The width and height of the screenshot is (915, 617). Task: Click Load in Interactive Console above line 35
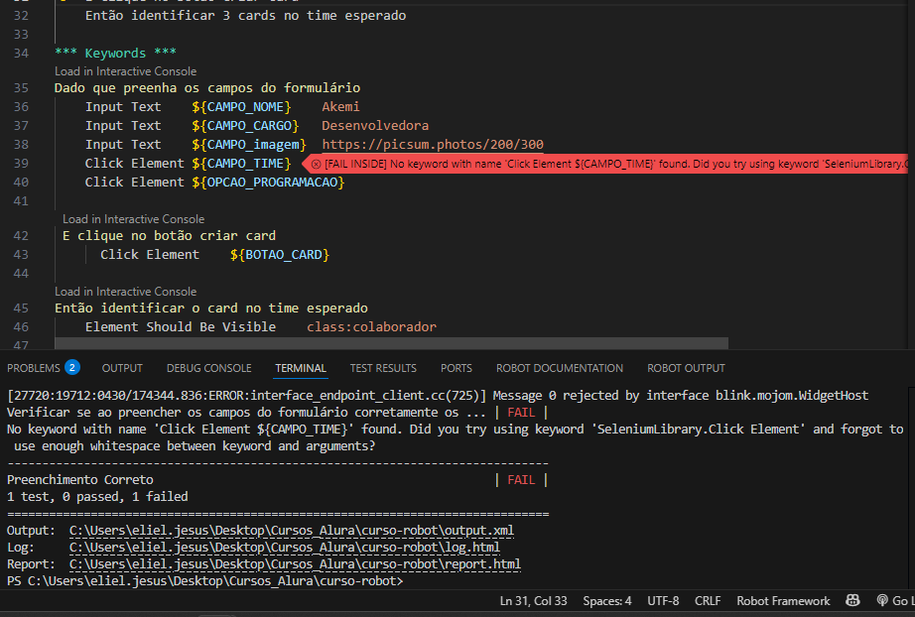tap(125, 71)
